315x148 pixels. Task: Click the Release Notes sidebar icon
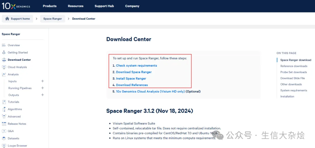[4, 124]
